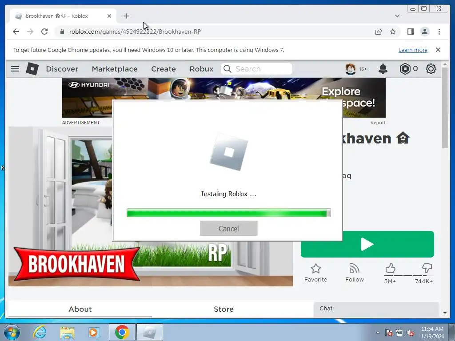
Task: Open the Brookhaven game thumbnail image
Action: pyautogui.click(x=60, y=206)
